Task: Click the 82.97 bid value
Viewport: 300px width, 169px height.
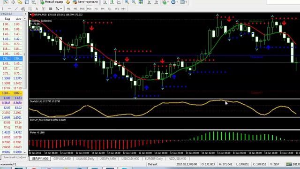Action: click(7, 108)
